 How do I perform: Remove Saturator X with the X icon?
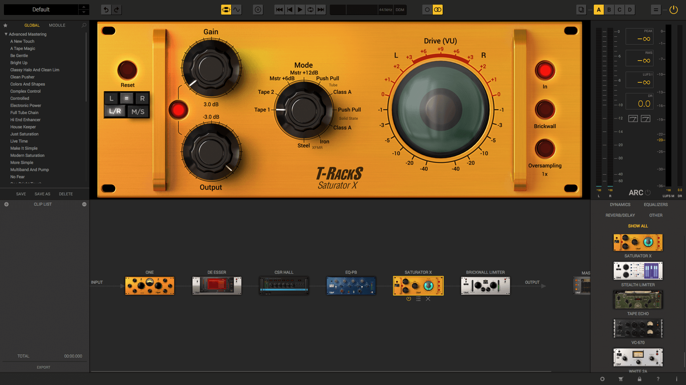click(x=428, y=299)
